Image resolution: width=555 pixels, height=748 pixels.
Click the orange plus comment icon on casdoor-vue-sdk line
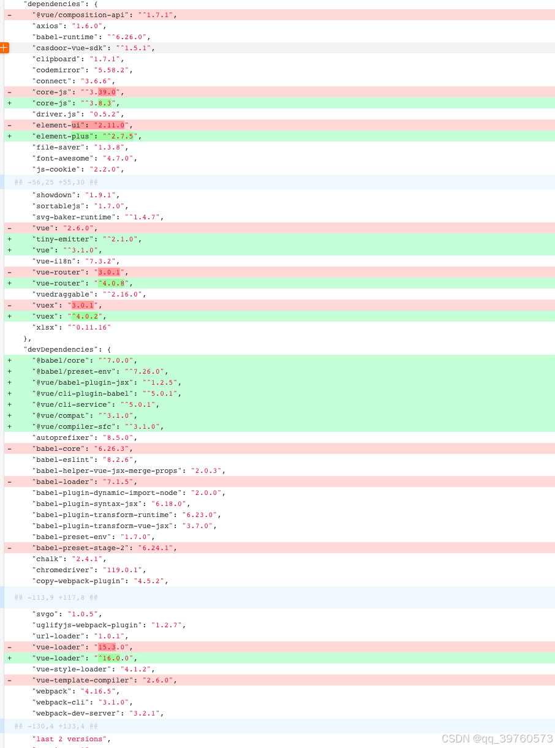[x=4, y=47]
